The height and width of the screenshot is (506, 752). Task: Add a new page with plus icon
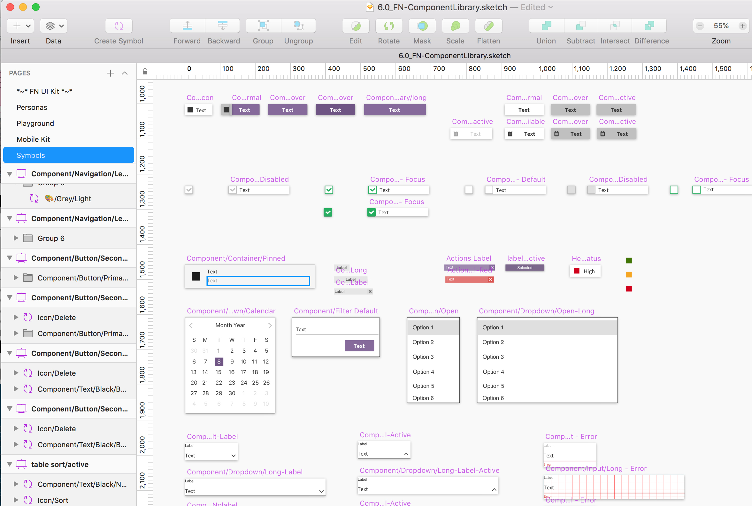(x=111, y=73)
